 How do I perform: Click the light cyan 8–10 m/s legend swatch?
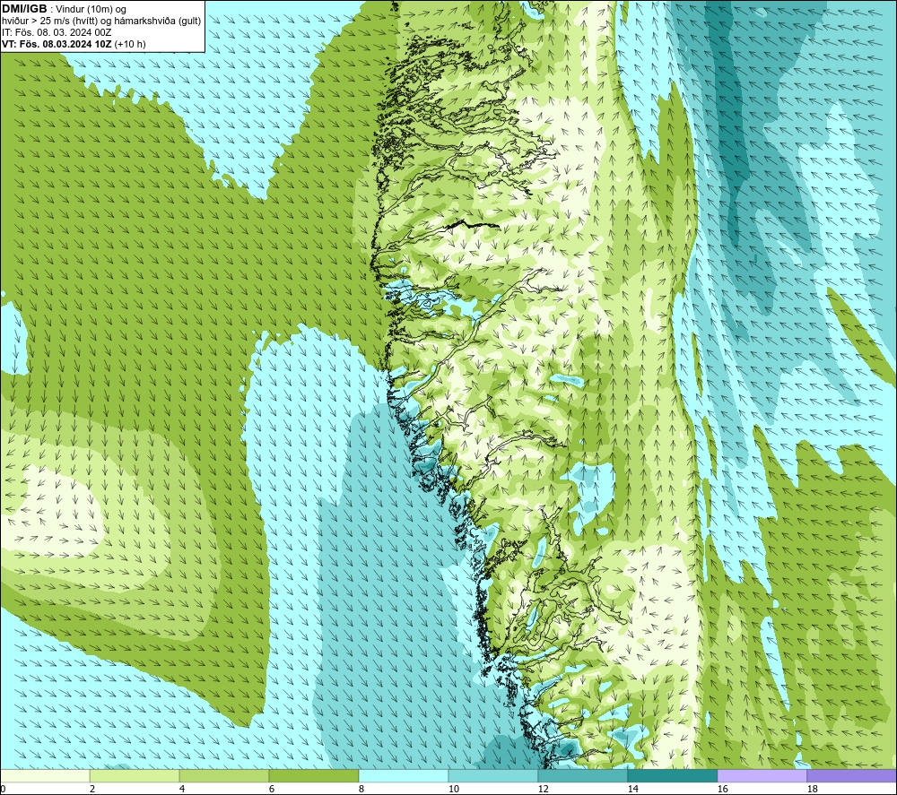coord(404,776)
